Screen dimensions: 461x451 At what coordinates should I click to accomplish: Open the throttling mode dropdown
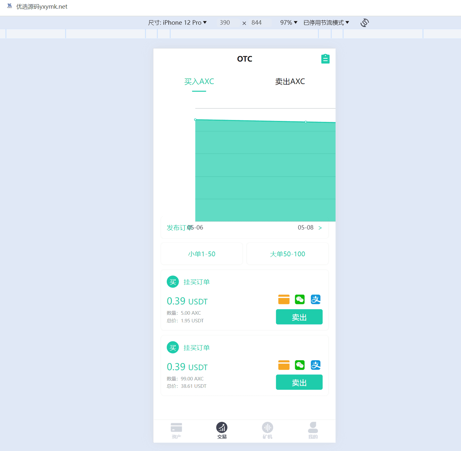326,23
